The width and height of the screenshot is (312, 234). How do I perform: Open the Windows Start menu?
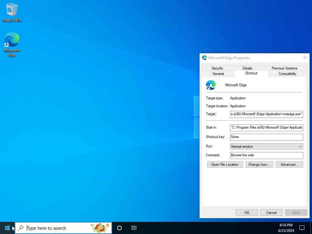[x=7, y=228]
